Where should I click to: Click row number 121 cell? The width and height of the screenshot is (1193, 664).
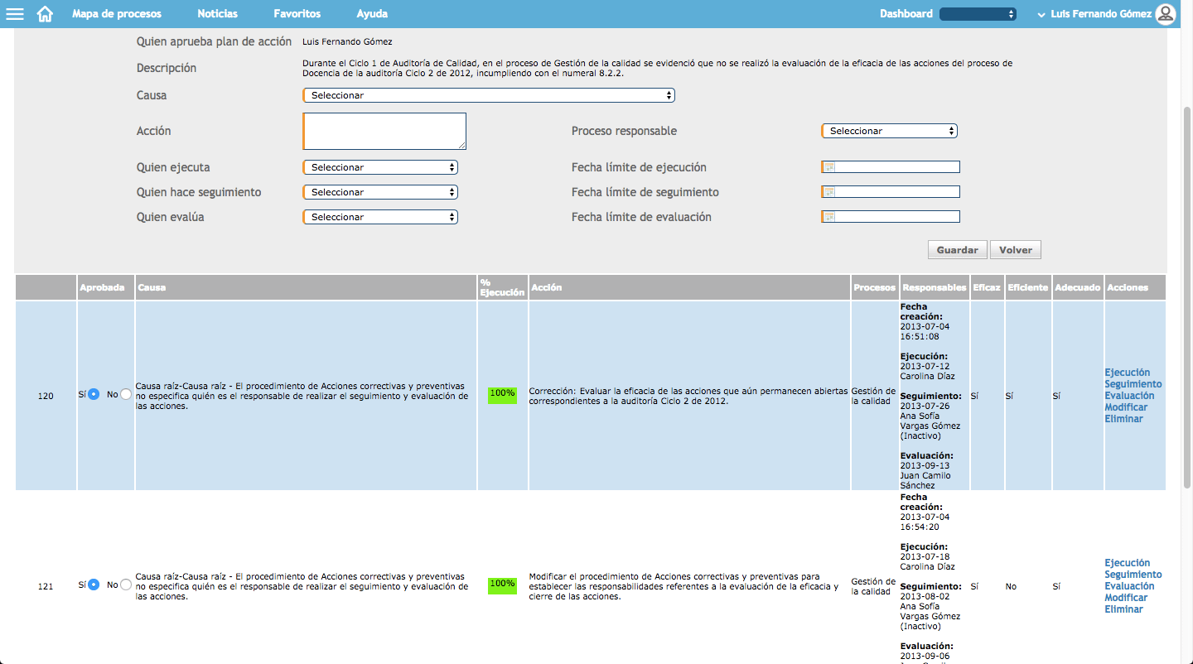46,586
